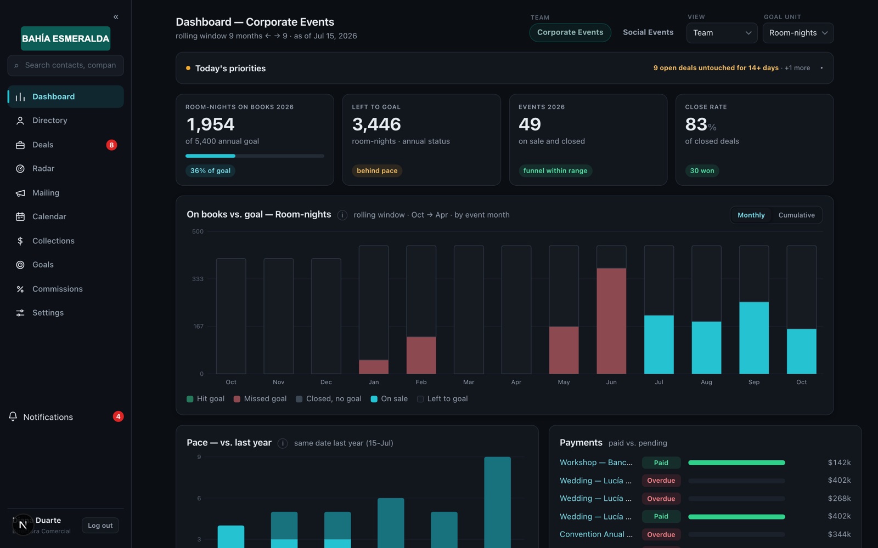
Task: Click the 83% close rate value
Action: (701, 124)
